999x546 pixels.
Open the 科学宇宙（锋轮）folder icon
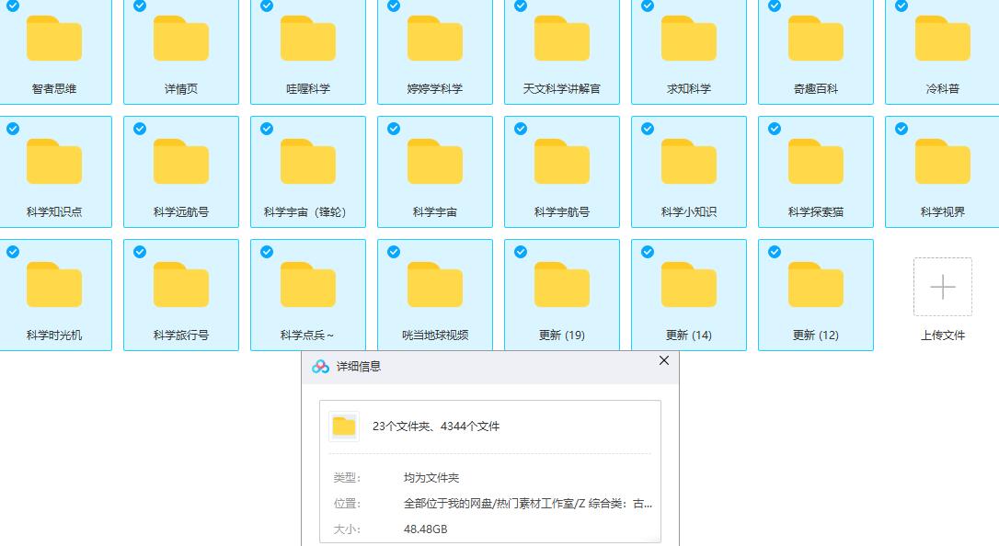[x=308, y=161]
